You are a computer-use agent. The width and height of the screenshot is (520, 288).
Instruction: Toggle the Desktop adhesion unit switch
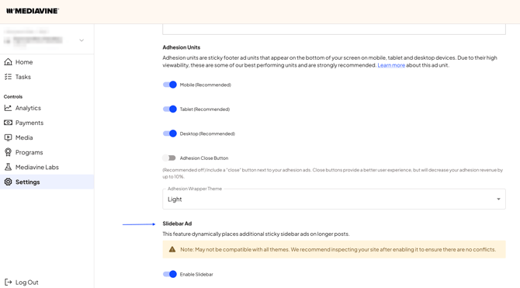coord(169,134)
